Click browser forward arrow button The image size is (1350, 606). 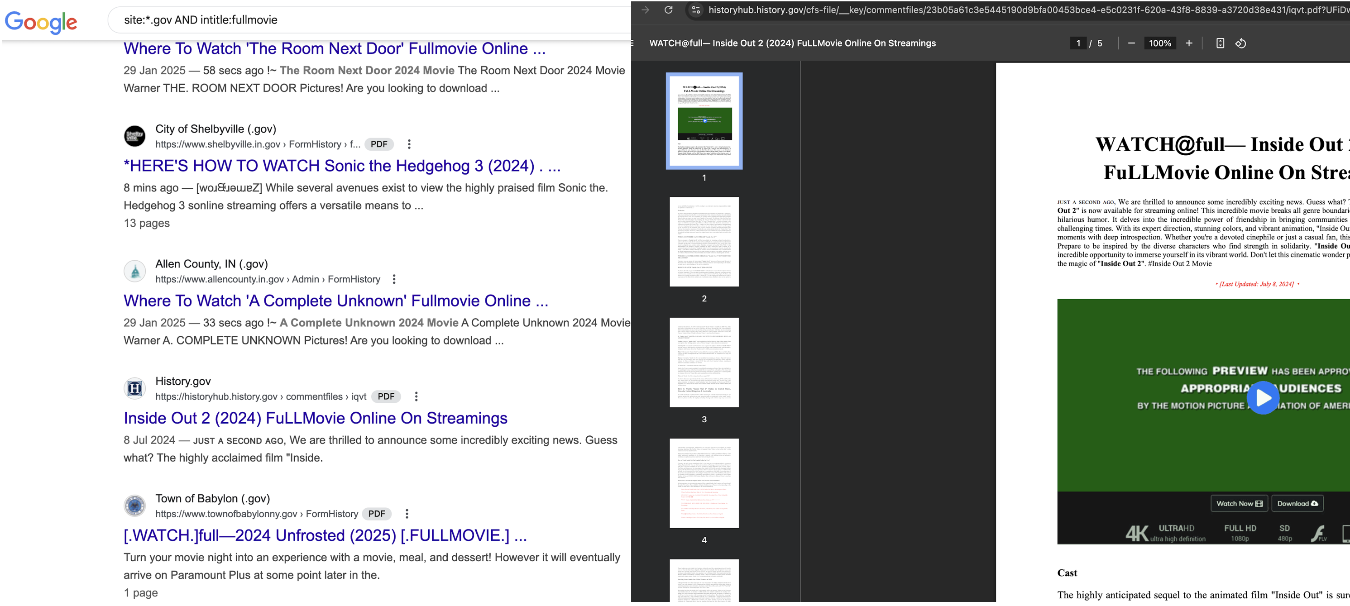[645, 10]
